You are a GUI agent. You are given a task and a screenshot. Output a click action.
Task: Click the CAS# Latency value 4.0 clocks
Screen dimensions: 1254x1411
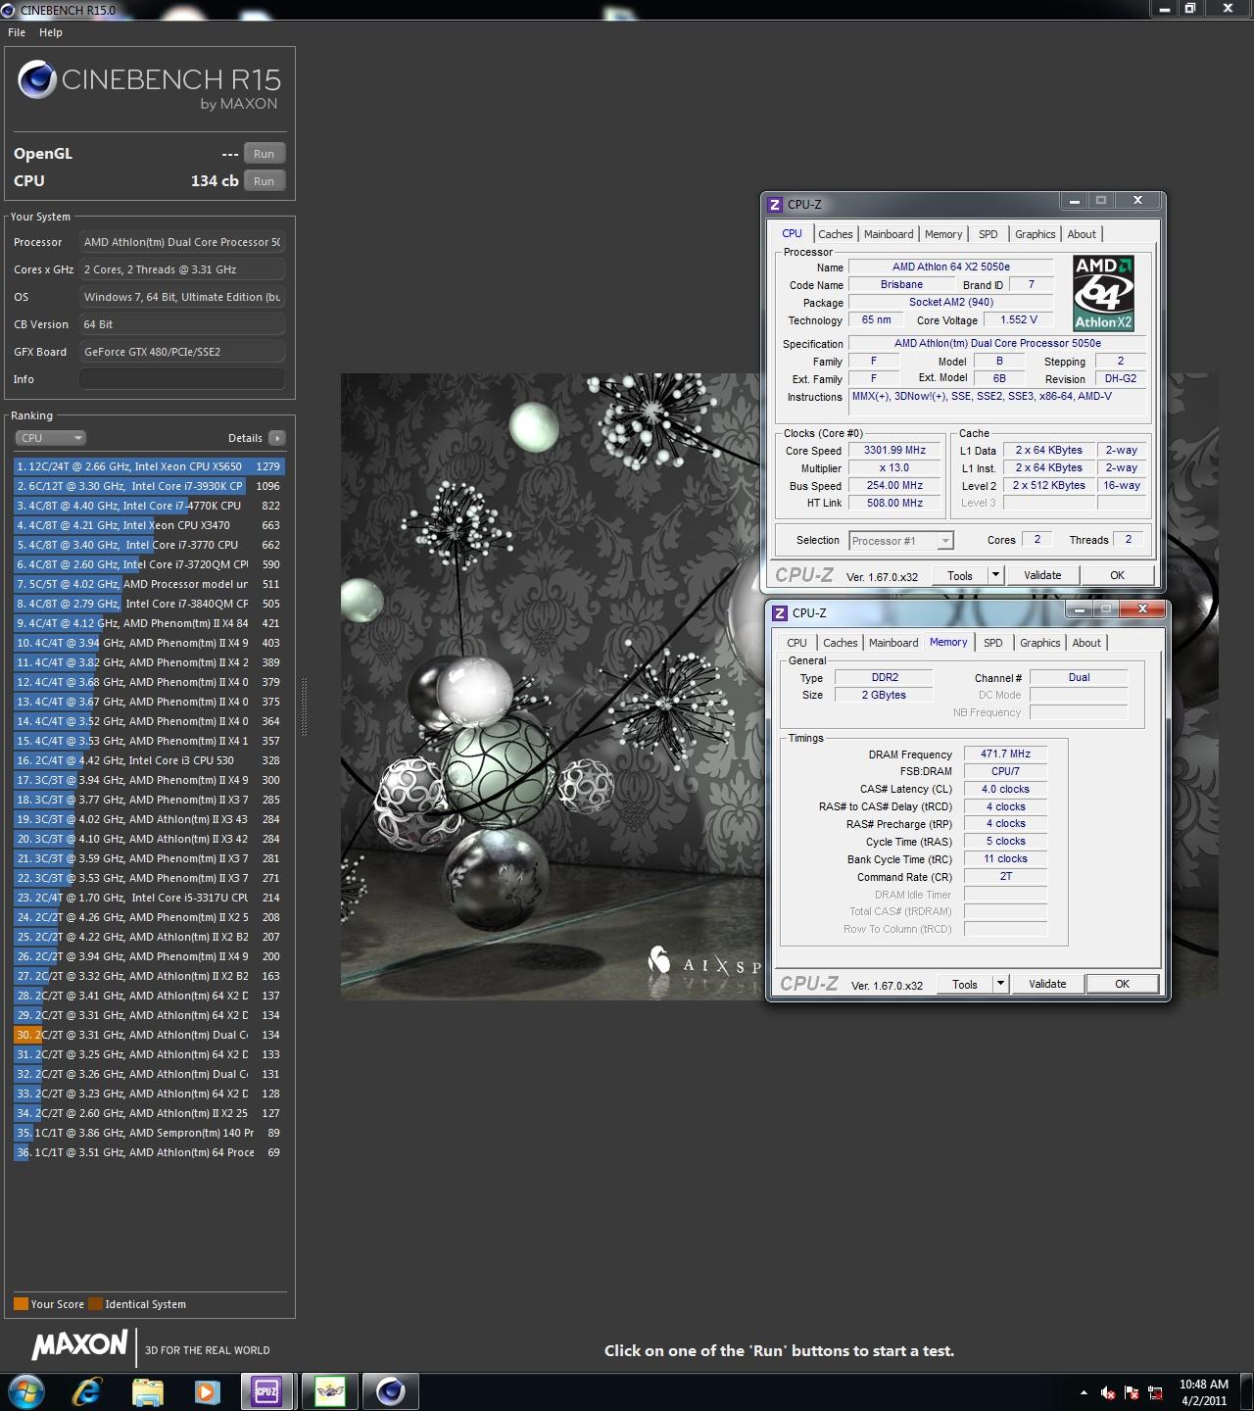1006,790
